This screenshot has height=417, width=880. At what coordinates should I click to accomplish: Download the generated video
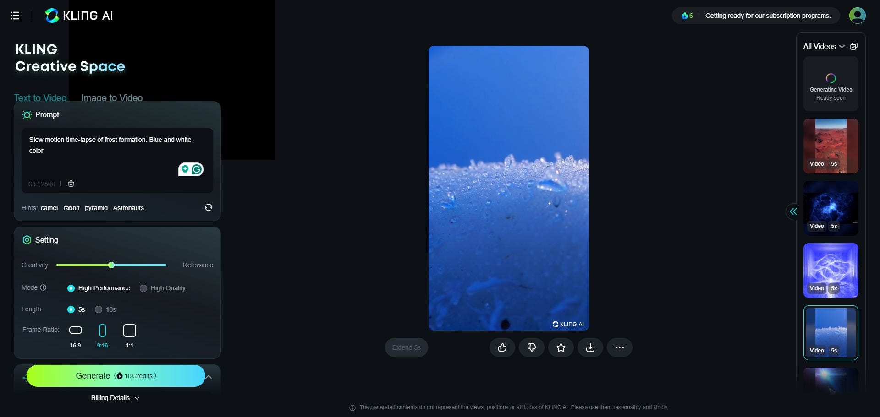pos(590,347)
